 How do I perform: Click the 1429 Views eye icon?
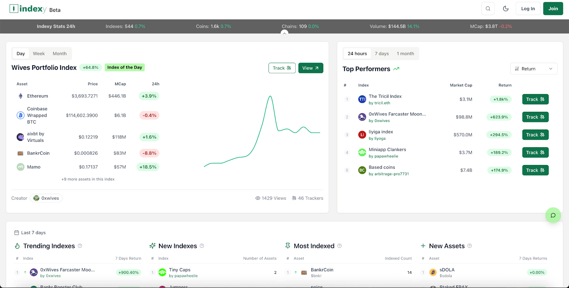[x=258, y=198]
